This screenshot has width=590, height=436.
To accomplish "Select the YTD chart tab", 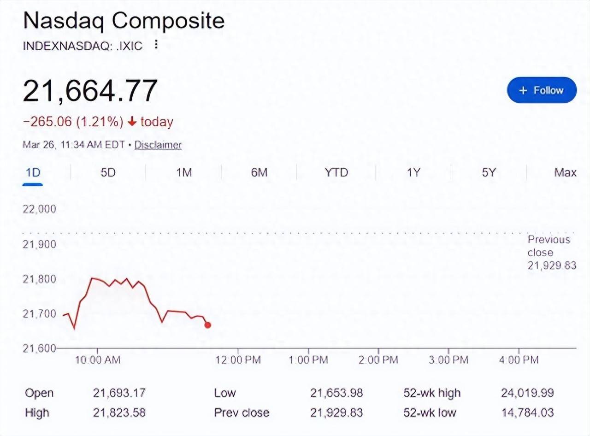I will point(336,173).
